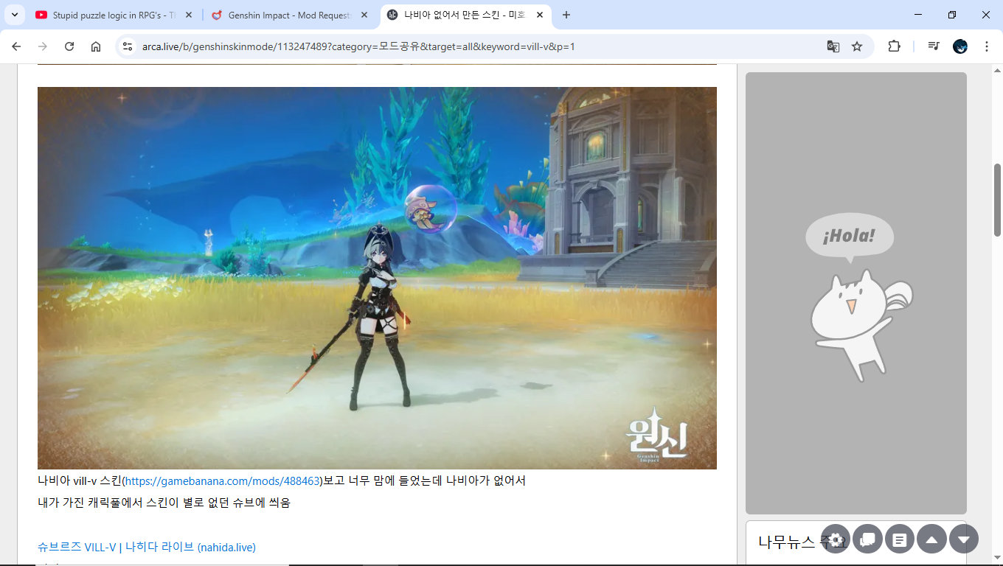The height and width of the screenshot is (566, 1003).
Task: Close the Stupid puzzle logic YouTube tab
Action: [189, 15]
